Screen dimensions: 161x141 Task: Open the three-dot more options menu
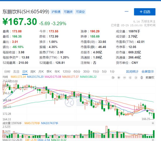tap(126, 11)
